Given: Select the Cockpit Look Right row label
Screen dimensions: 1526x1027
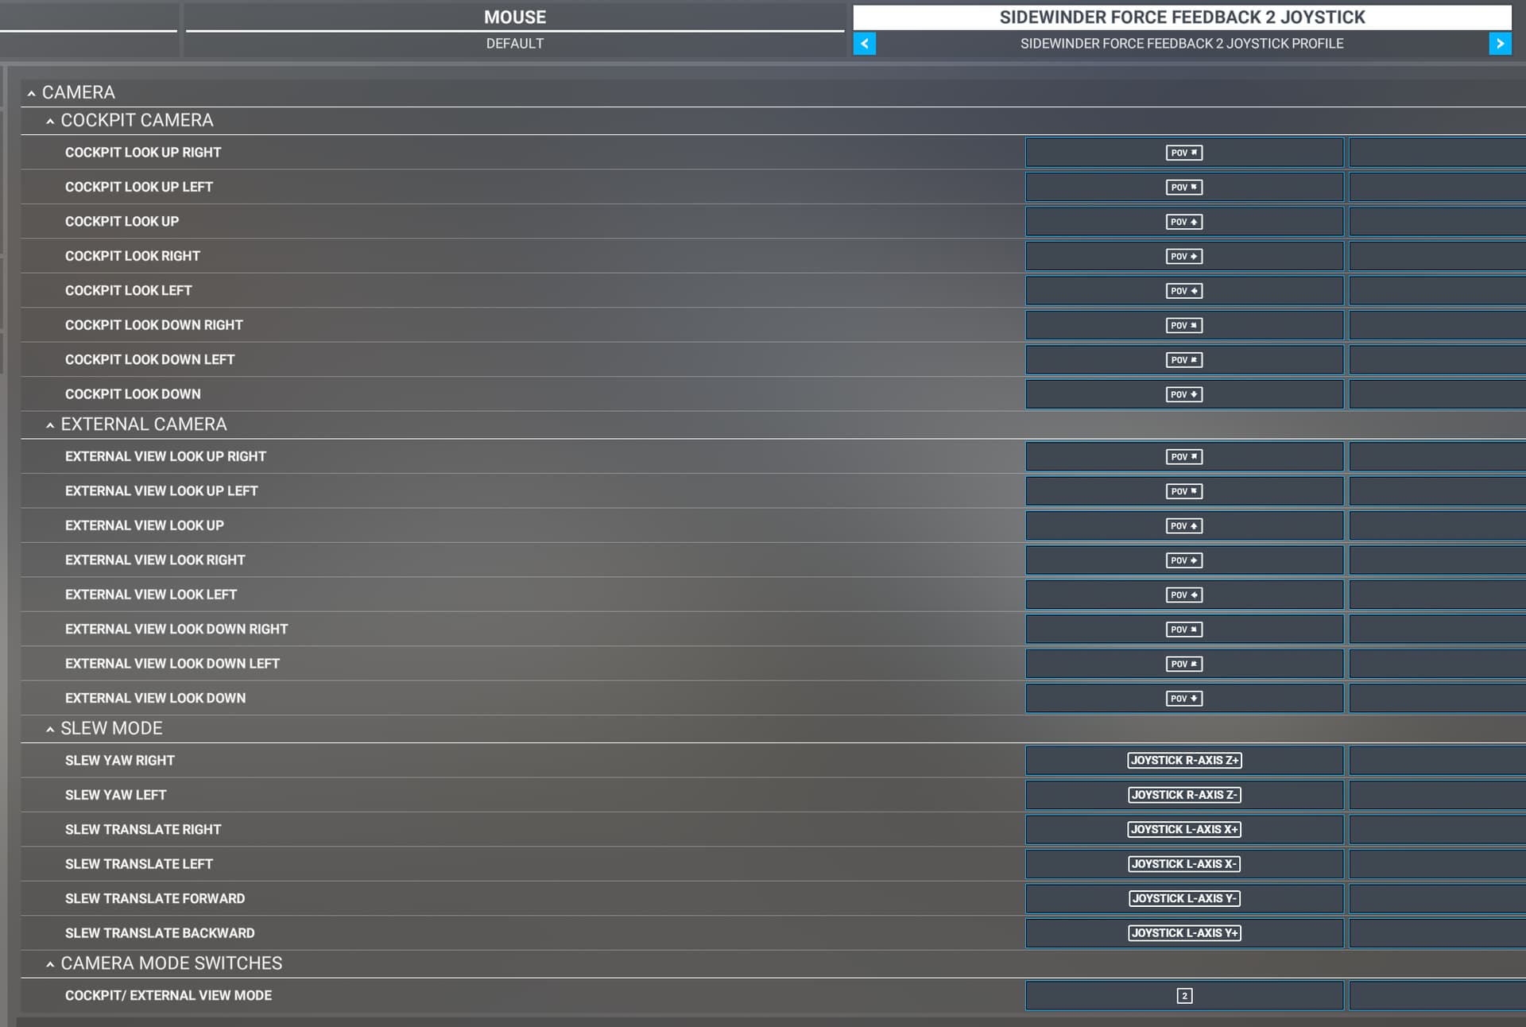Looking at the screenshot, I should pos(133,256).
